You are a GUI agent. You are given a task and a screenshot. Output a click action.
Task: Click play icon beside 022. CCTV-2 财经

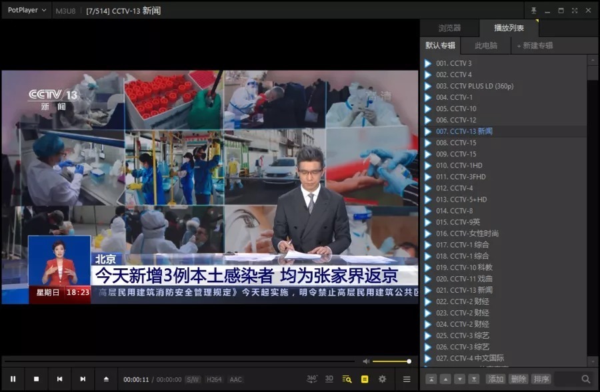[428, 301]
